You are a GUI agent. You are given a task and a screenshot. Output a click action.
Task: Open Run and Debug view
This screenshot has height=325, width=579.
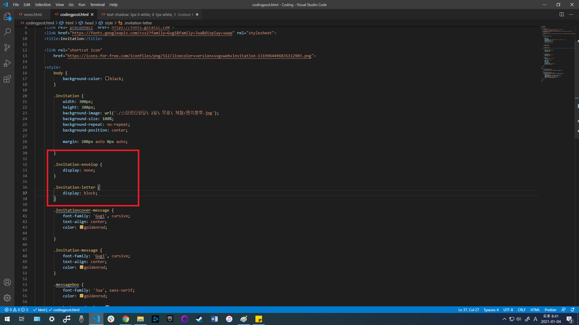click(x=7, y=63)
